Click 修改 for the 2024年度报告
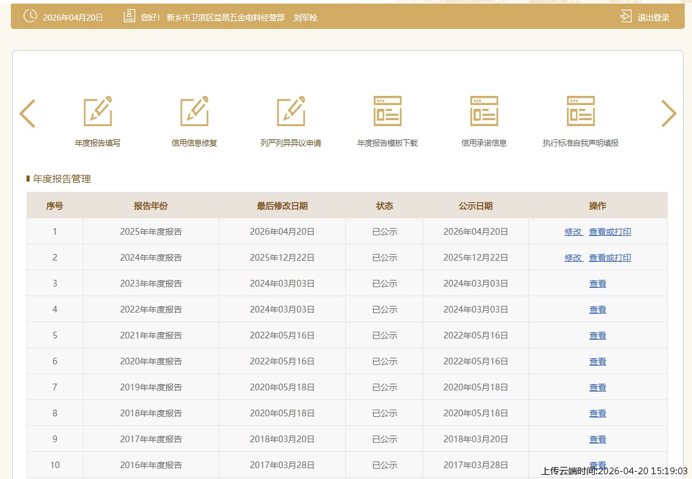Image resolution: width=692 pixels, height=479 pixels. coord(573,258)
